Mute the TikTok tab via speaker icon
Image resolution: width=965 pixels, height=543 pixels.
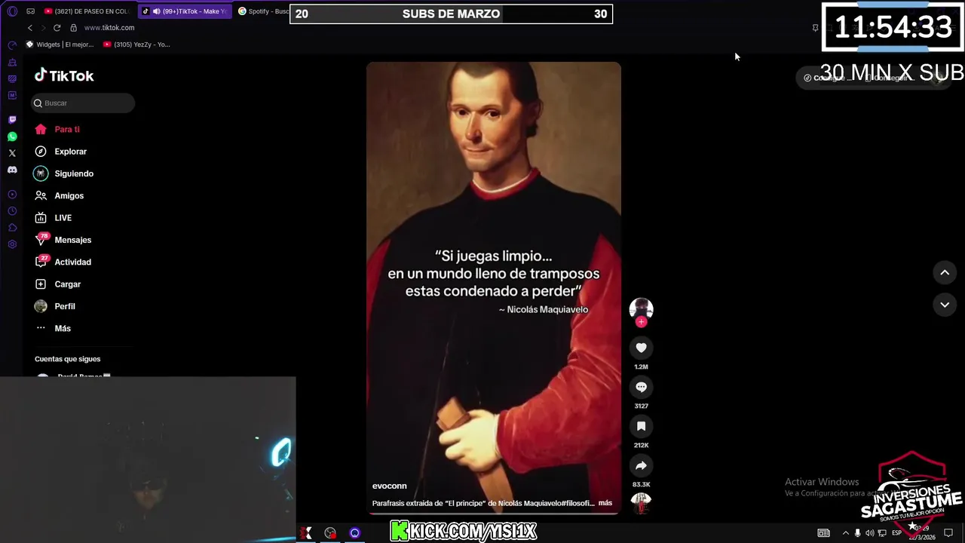(x=156, y=11)
